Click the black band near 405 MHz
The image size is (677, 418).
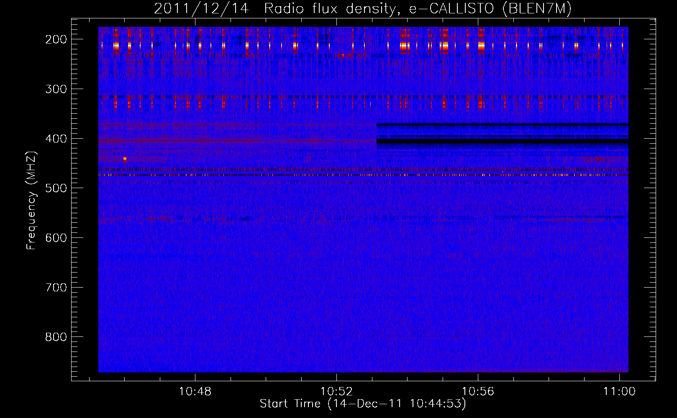click(x=502, y=142)
